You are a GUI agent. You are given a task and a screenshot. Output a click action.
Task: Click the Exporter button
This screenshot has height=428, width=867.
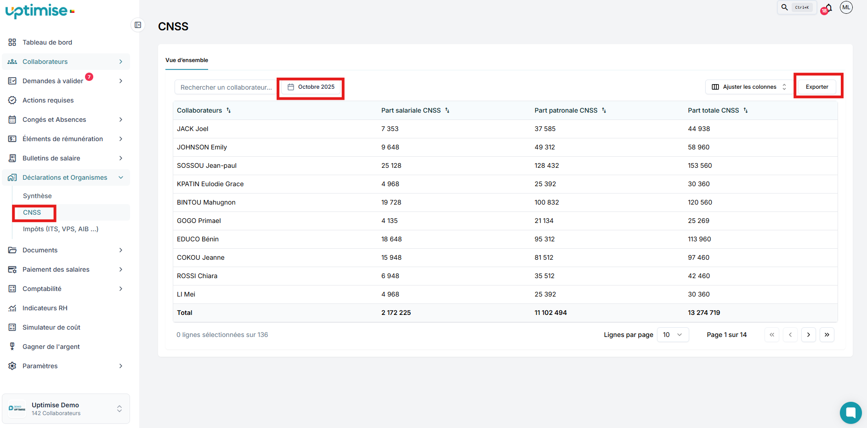point(817,87)
